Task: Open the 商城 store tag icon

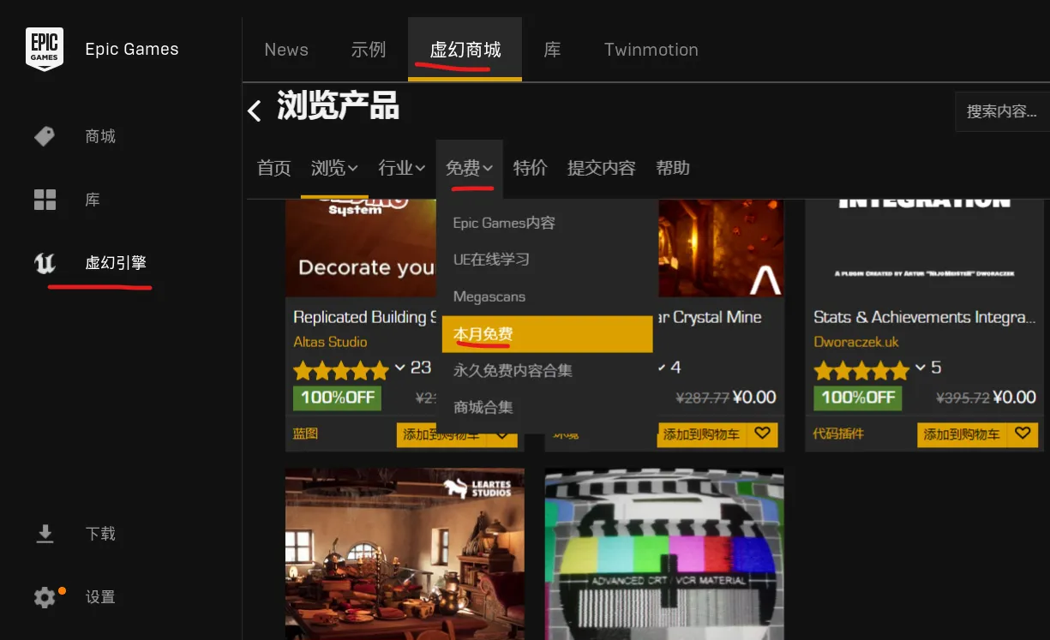Action: pyautogui.click(x=45, y=136)
